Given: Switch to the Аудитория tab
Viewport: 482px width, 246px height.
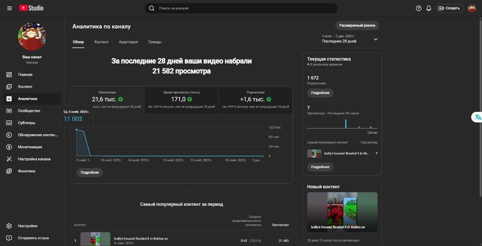Looking at the screenshot, I should point(128,42).
